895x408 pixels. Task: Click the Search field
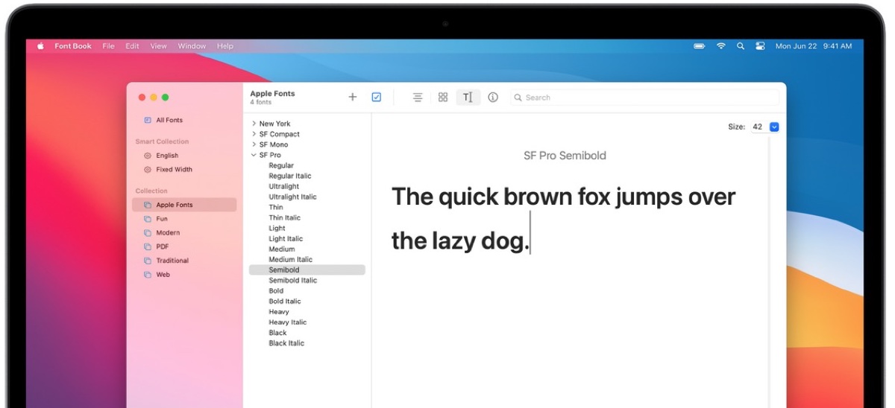[644, 98]
